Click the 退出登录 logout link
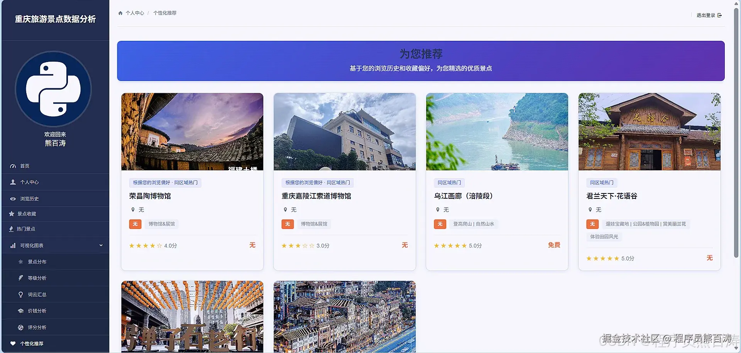 point(705,15)
